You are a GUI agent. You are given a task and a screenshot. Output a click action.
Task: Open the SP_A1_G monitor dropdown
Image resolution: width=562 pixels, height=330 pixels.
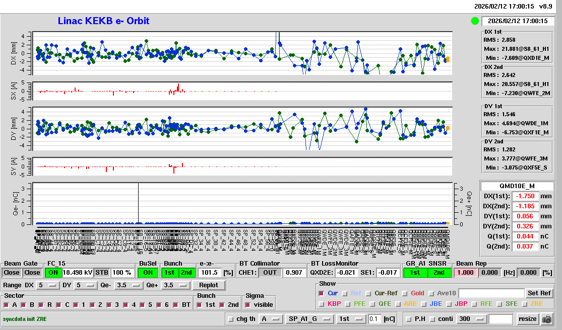click(x=309, y=319)
